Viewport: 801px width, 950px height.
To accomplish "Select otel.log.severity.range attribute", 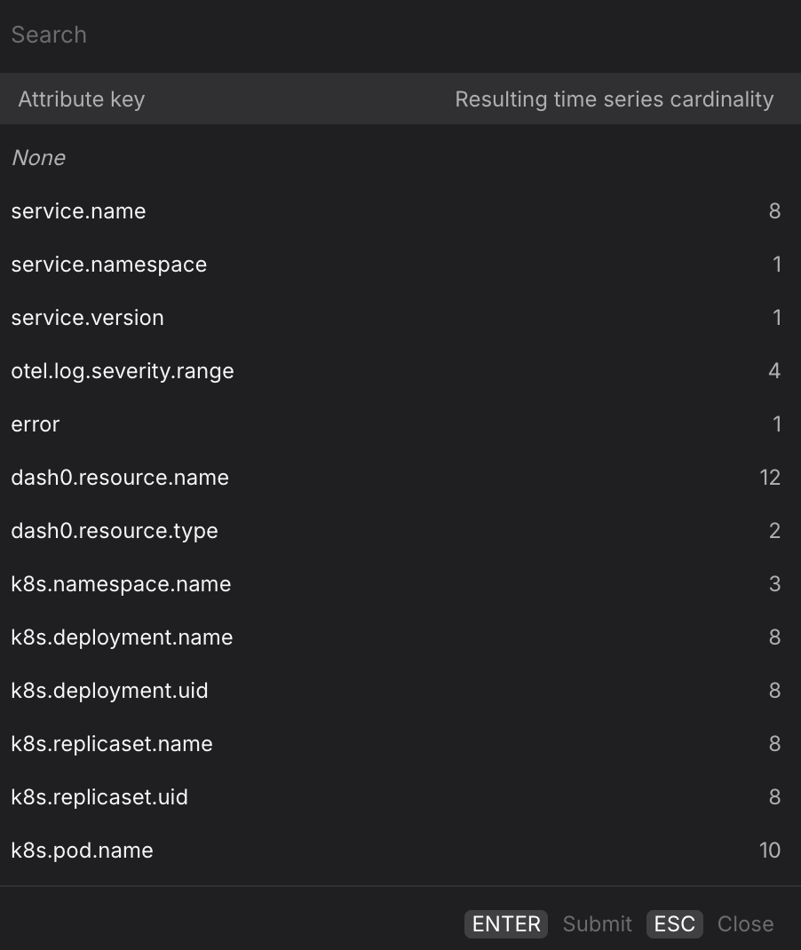I will click(123, 371).
